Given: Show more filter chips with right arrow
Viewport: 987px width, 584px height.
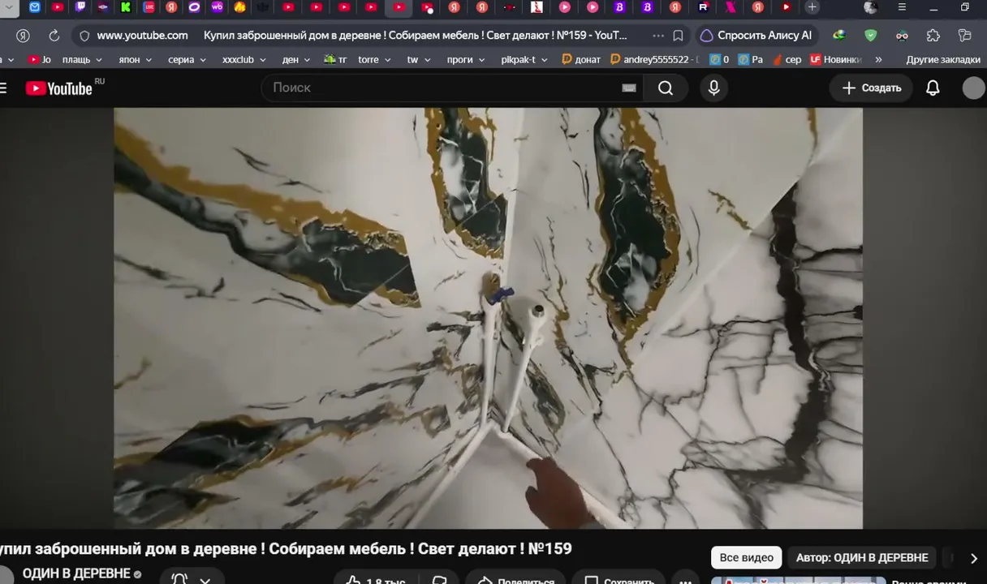Looking at the screenshot, I should (974, 558).
